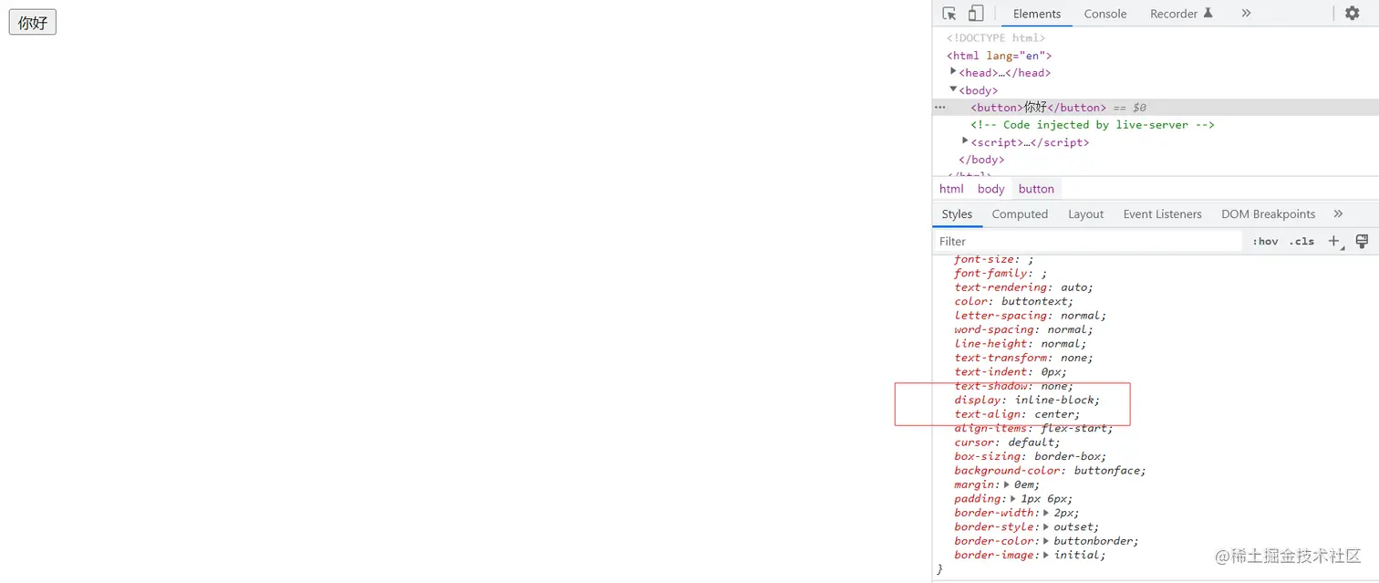Expand the margin shorthand property
Viewport: 1379px width, 583px height.
(1007, 484)
